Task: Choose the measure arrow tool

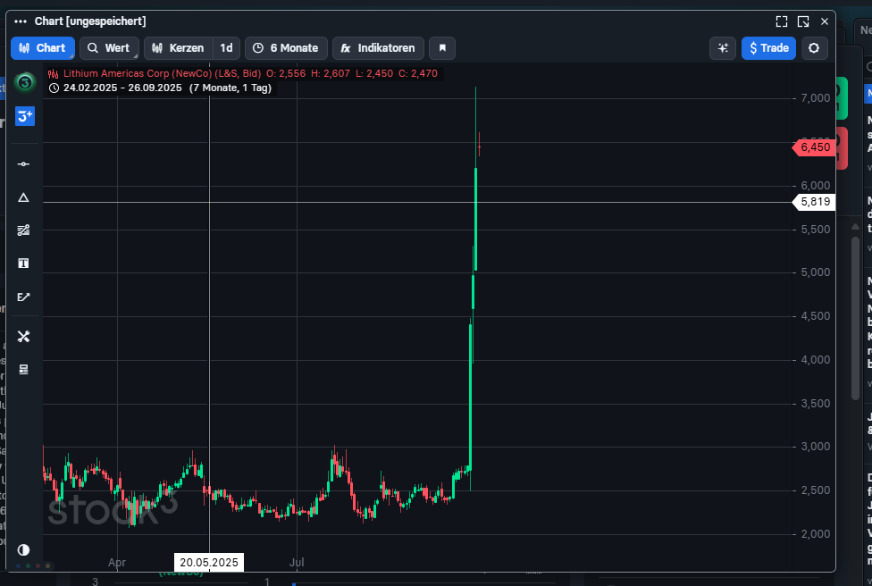Action: pos(24,297)
